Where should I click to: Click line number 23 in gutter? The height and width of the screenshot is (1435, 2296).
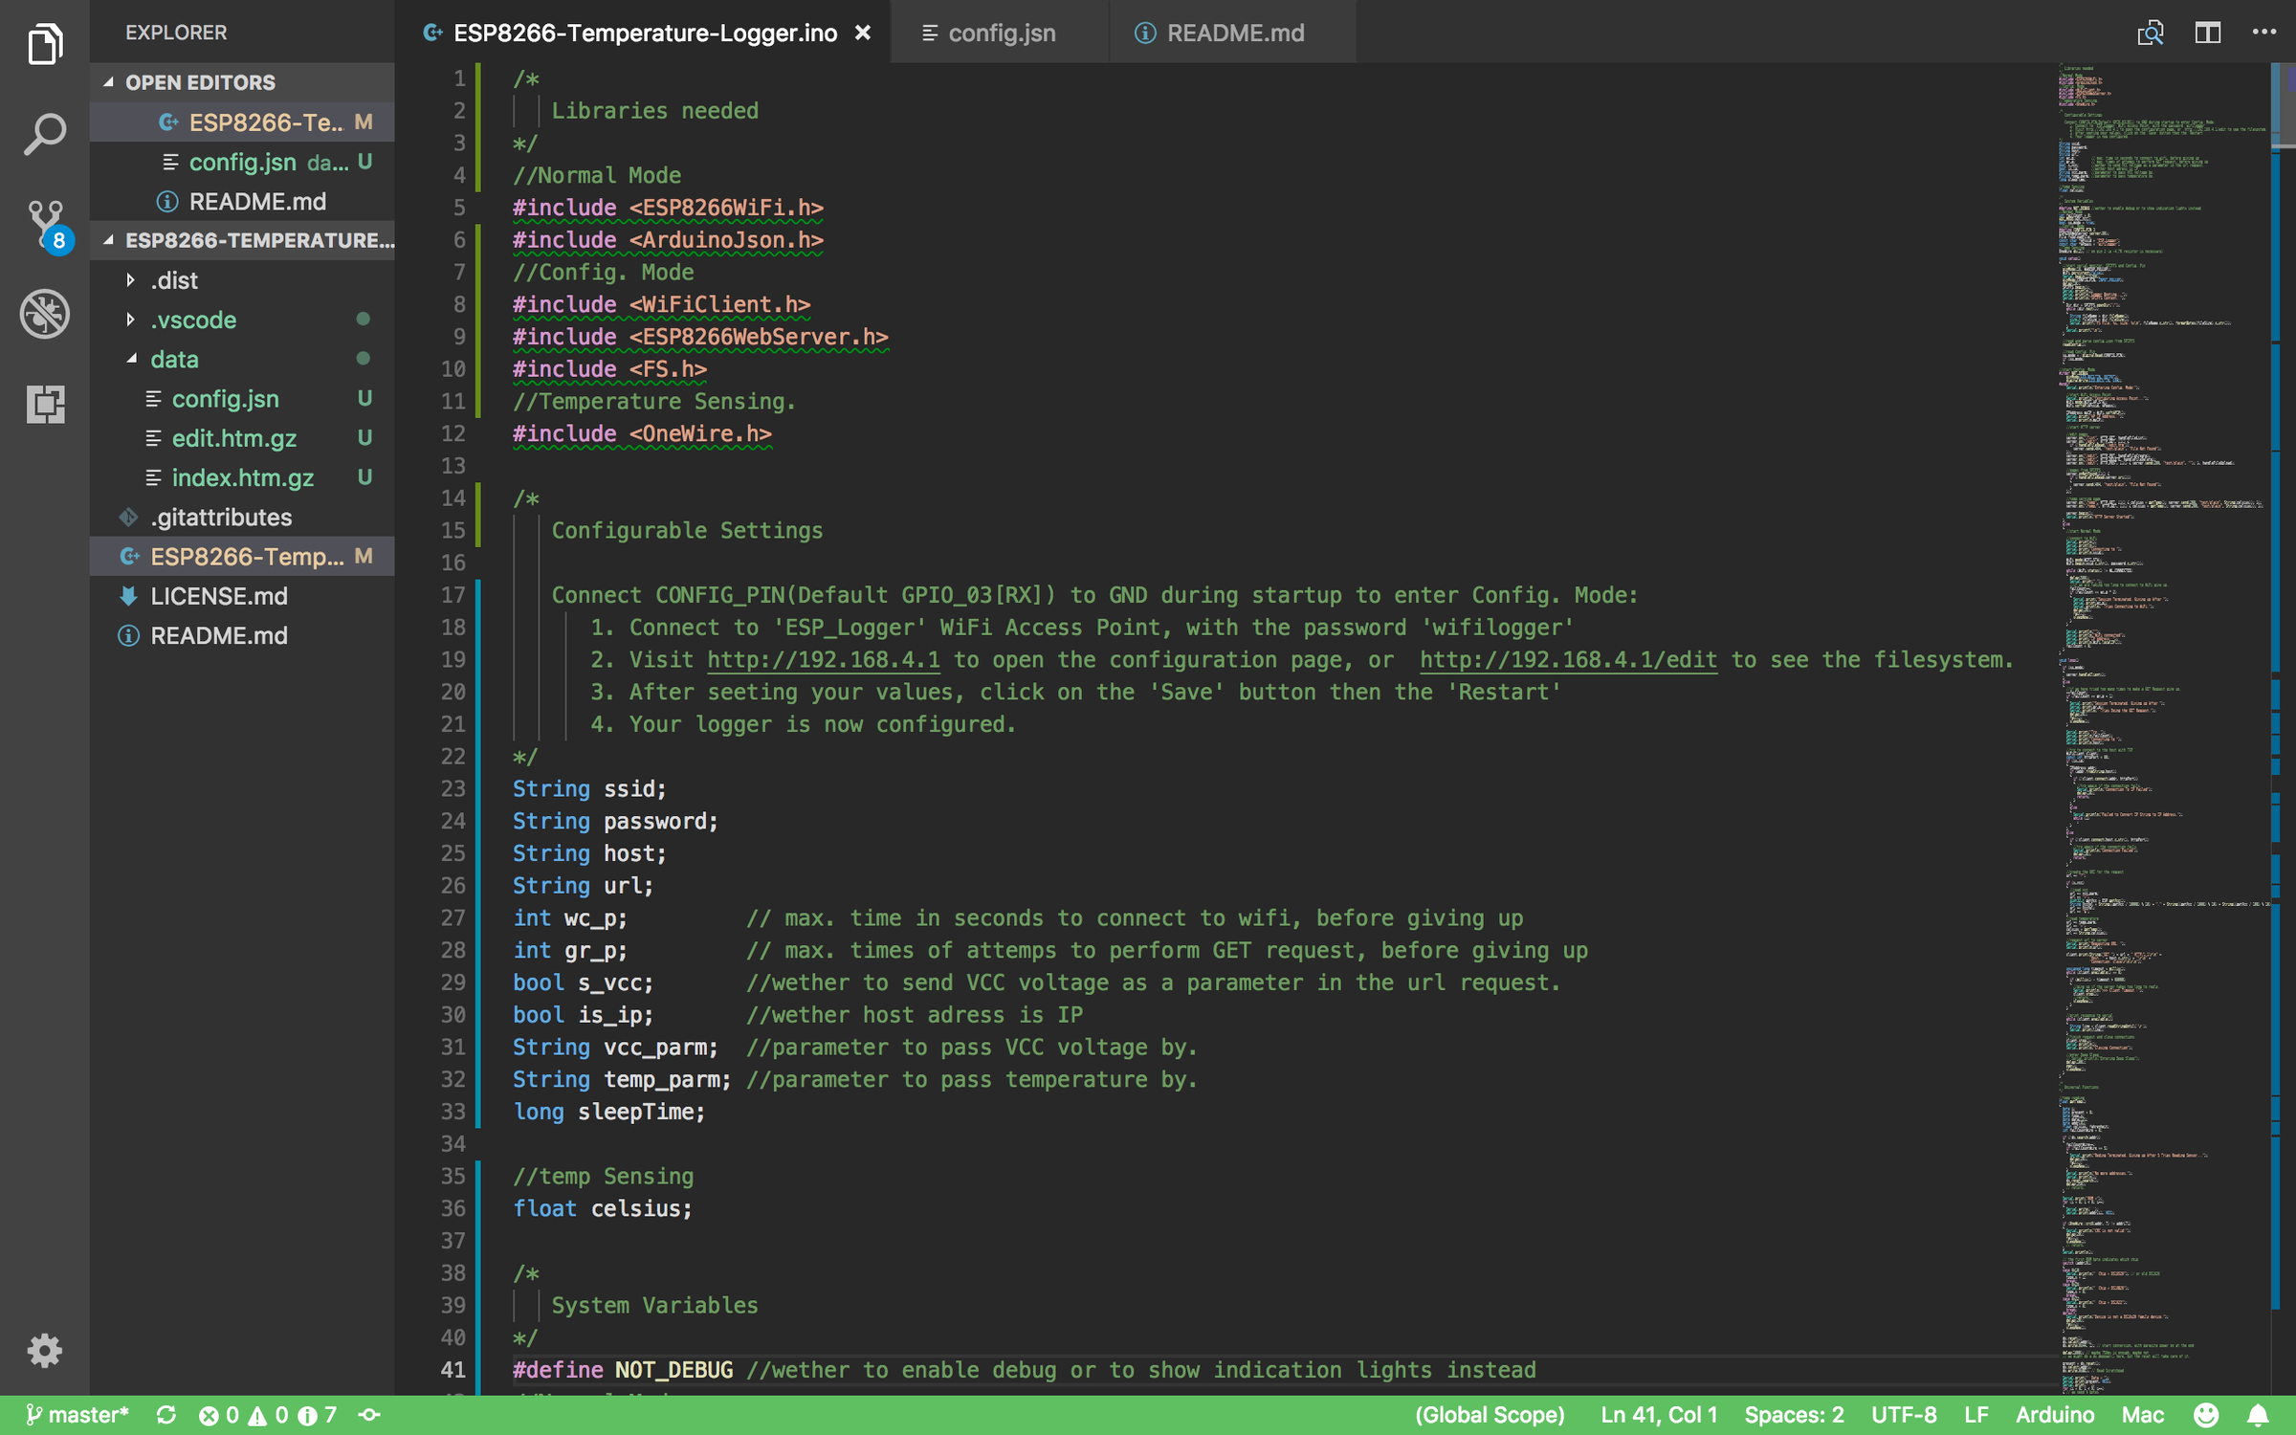453,789
